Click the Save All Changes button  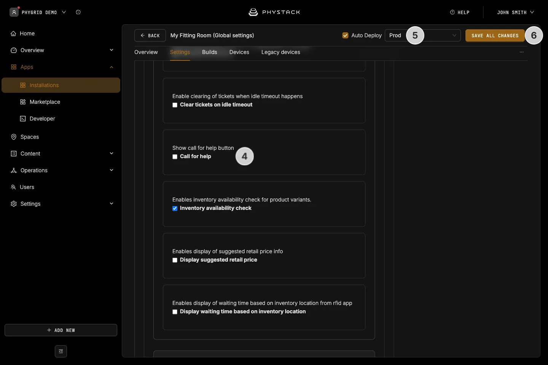point(495,35)
